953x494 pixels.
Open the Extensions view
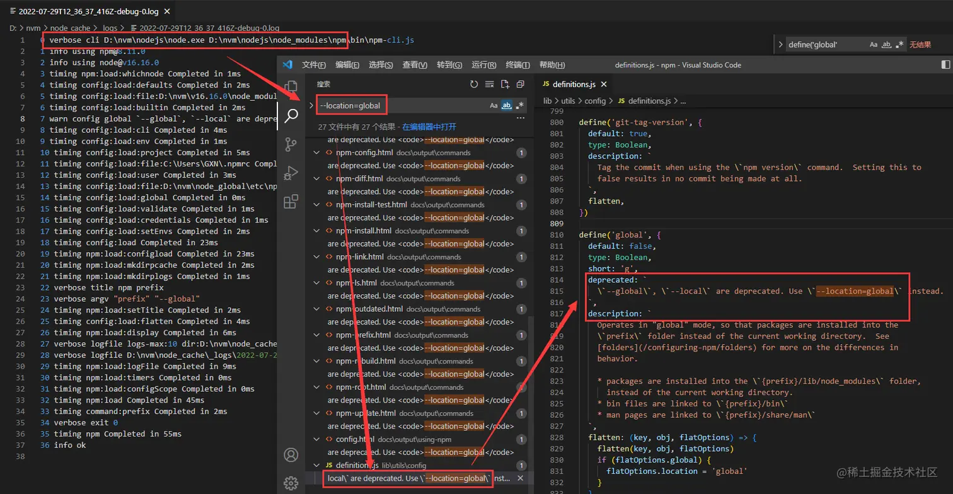tap(291, 202)
